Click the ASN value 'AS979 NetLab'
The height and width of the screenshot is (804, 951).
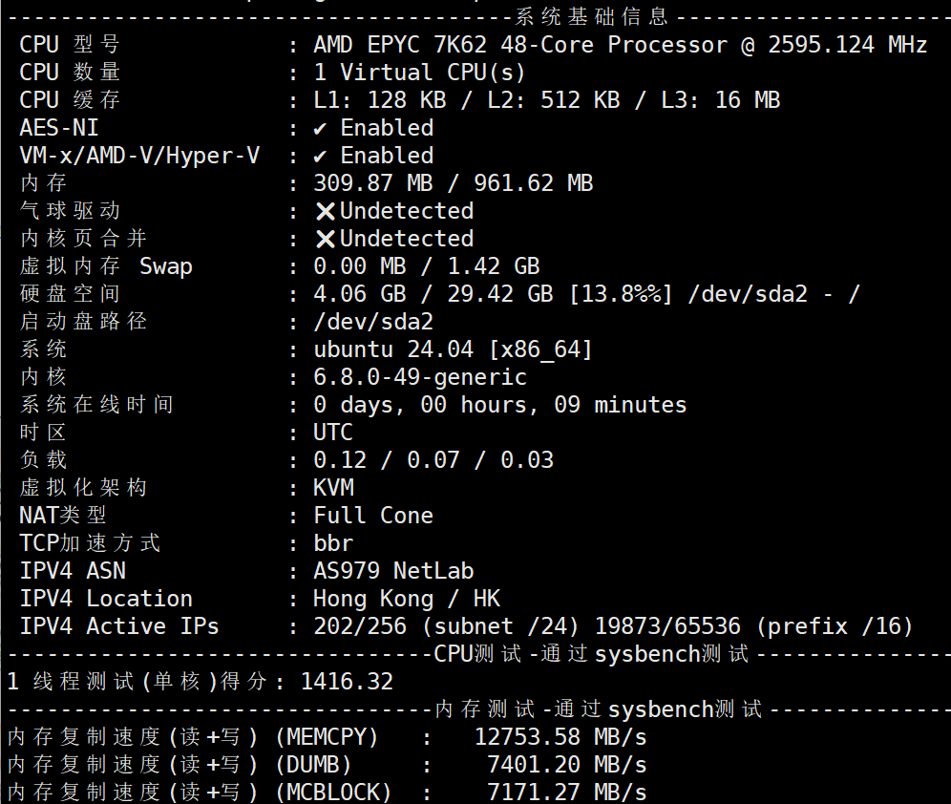[x=393, y=571]
